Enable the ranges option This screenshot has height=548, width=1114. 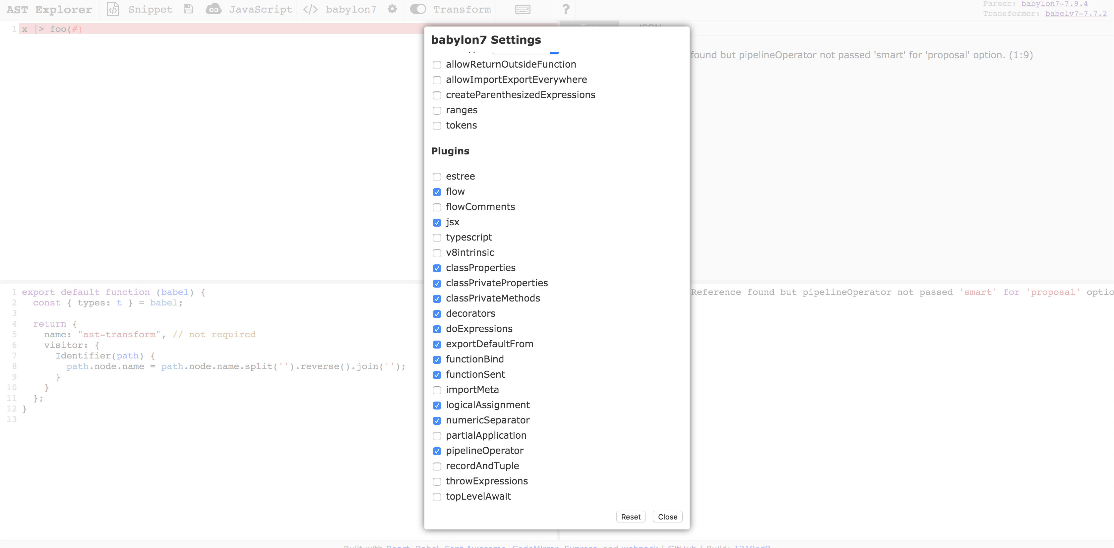click(437, 111)
